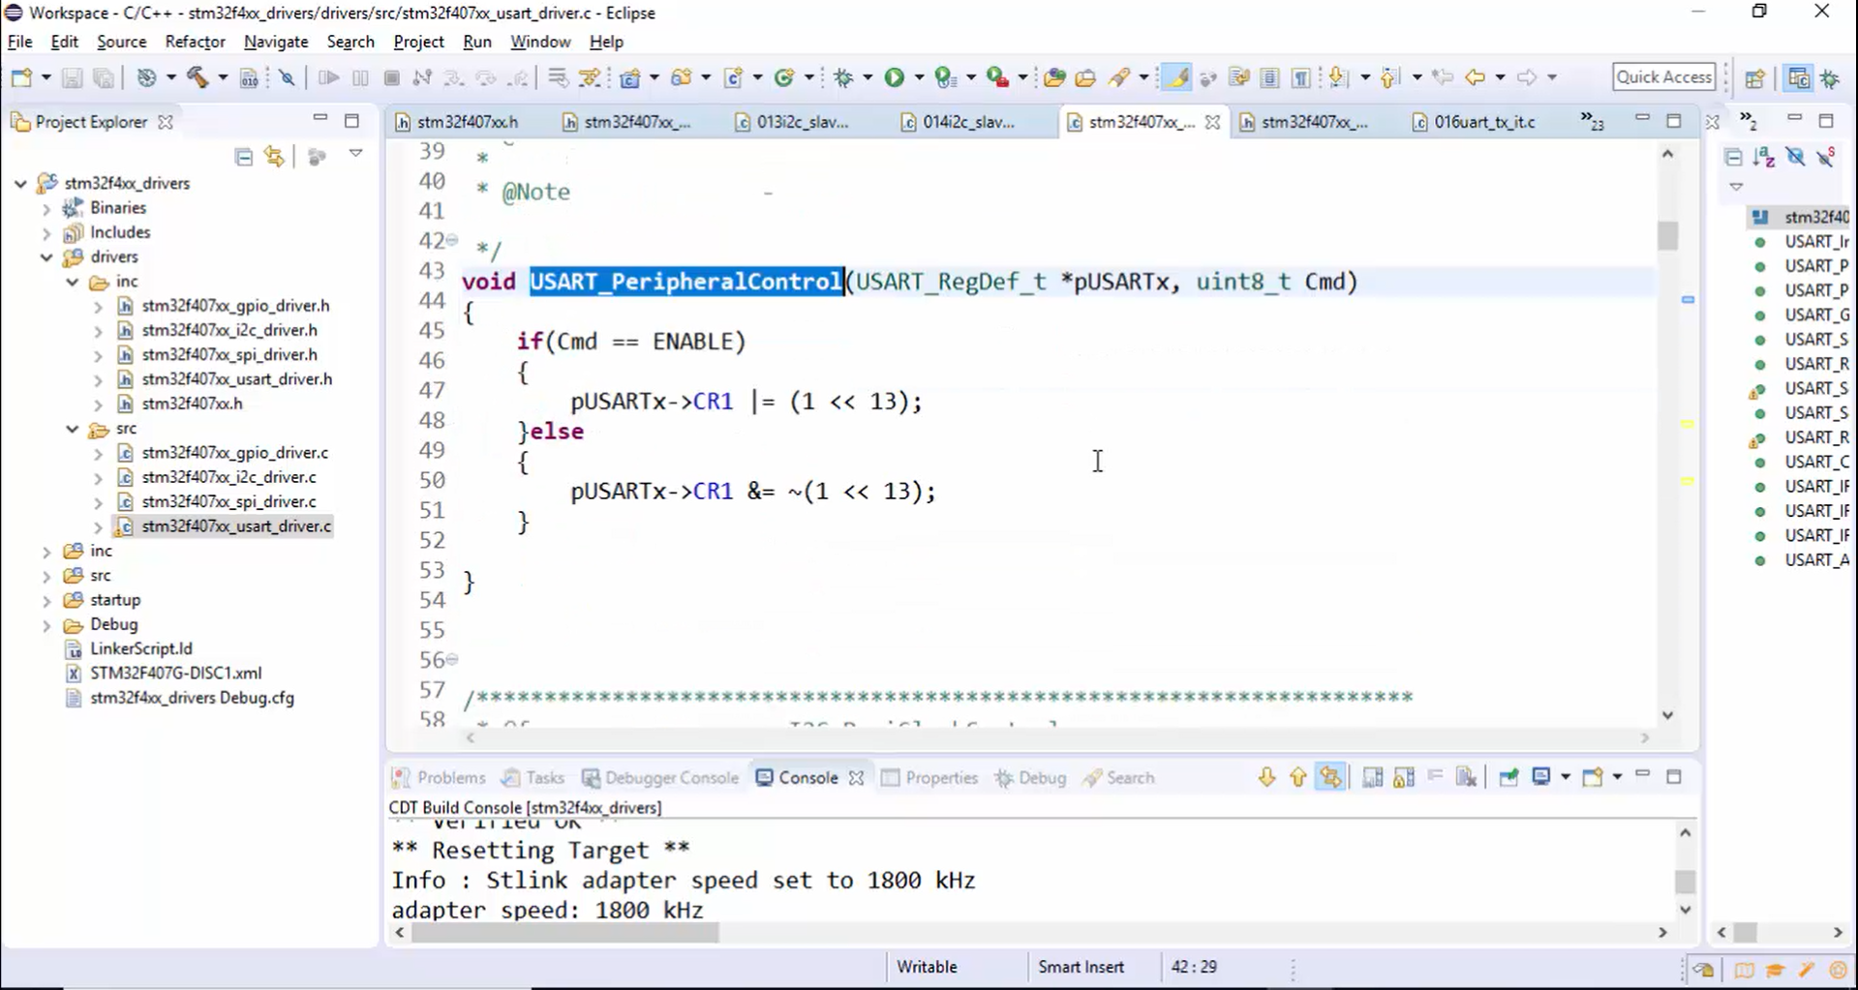Open Run button dropdown arrow
The height and width of the screenshot is (990, 1858).
(919, 77)
